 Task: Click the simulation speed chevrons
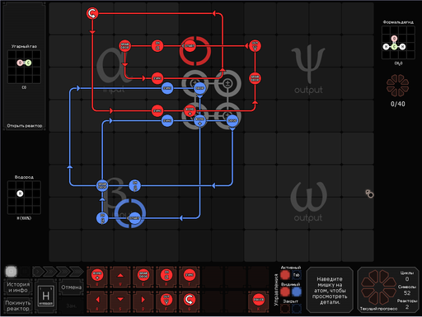coord(58,272)
